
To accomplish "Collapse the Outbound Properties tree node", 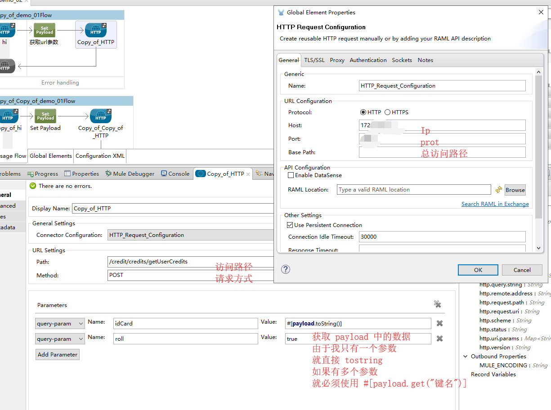I will pos(465,357).
